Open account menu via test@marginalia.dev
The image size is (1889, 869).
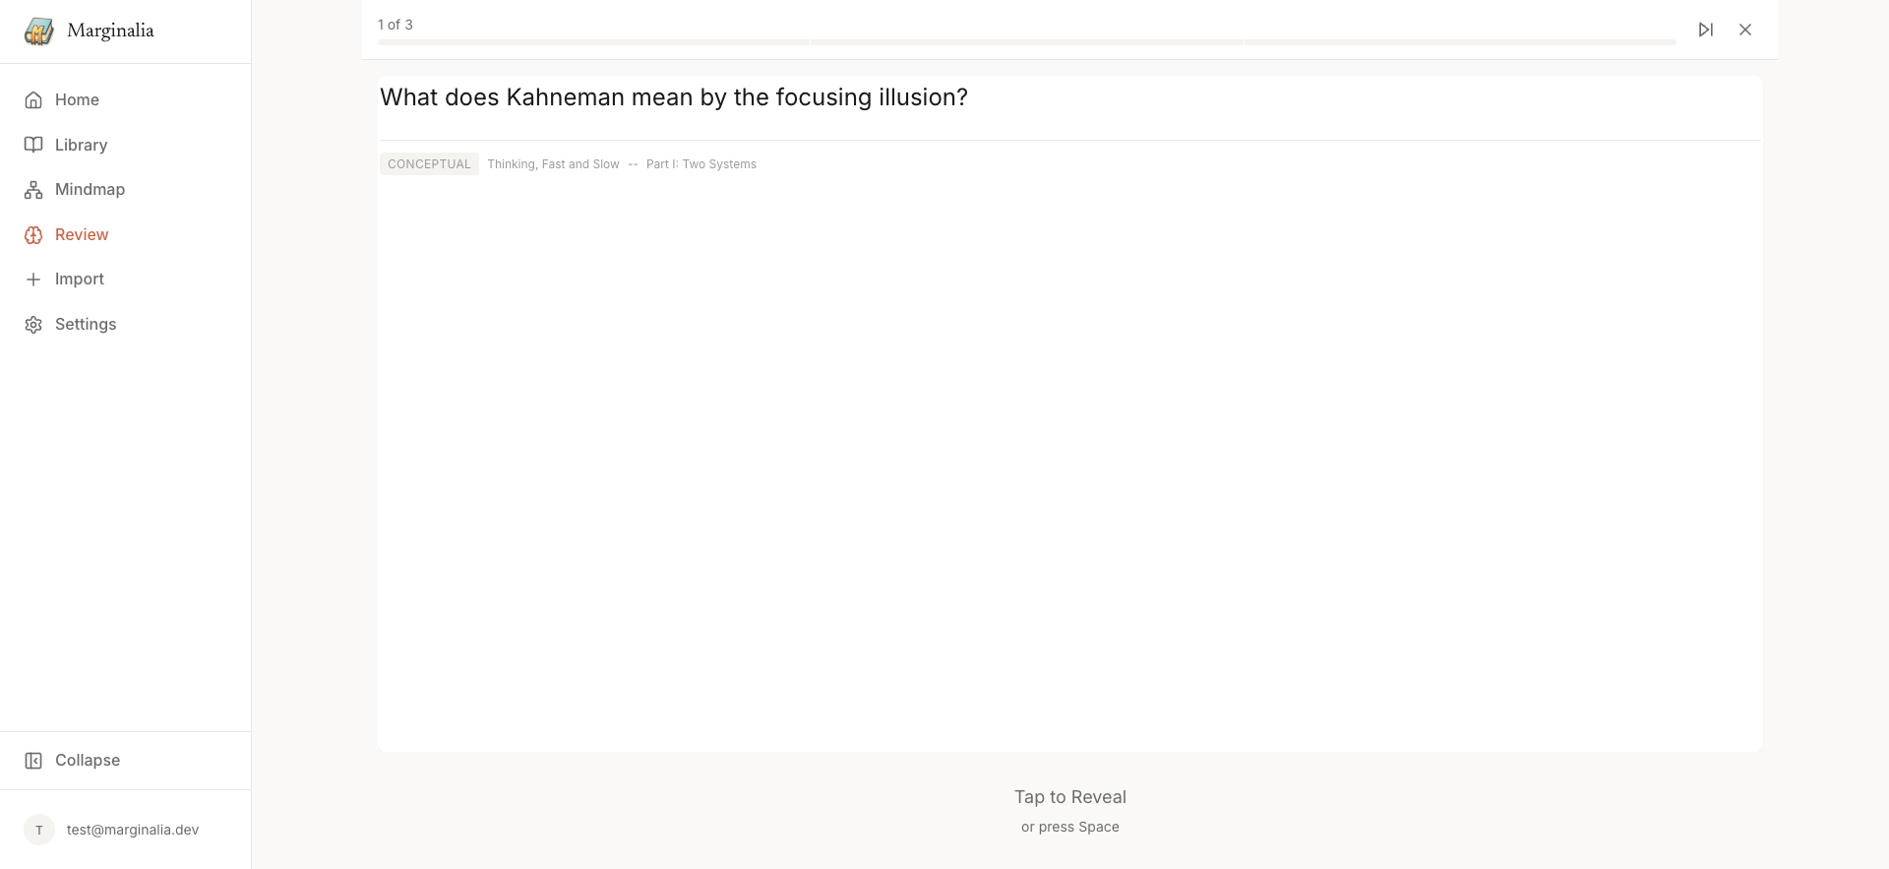tap(133, 830)
